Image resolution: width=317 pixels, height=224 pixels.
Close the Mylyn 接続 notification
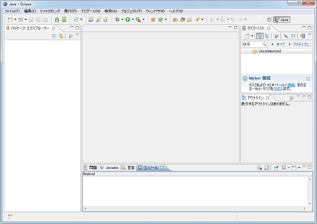pos(308,79)
